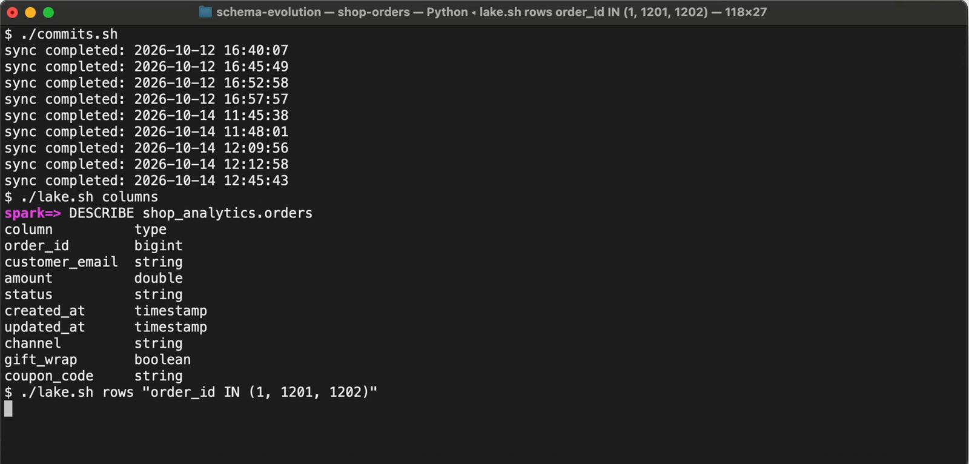The image size is (969, 464).
Task: Click the ./commits.sh command line
Action: pos(61,34)
